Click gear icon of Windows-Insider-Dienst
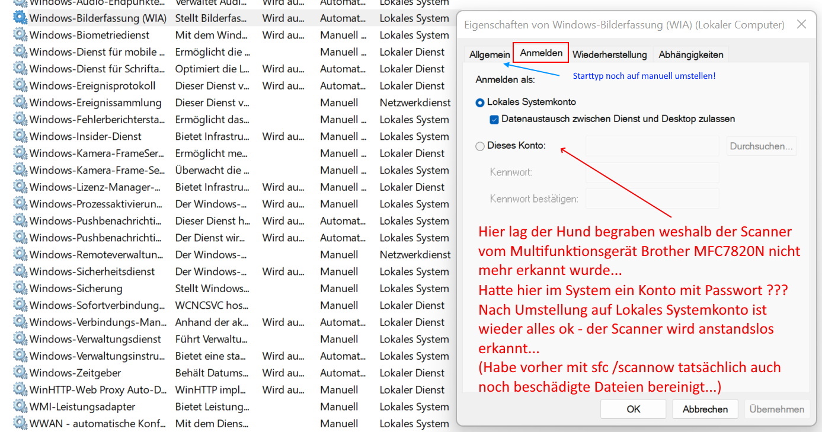Viewport: 822px width, 432px height. pyautogui.click(x=20, y=136)
